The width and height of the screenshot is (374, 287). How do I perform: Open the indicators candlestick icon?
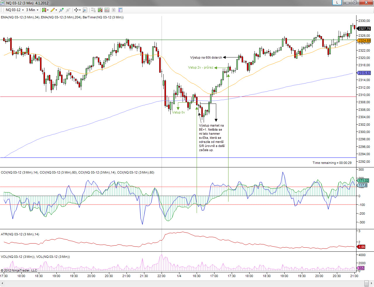pos(100,10)
